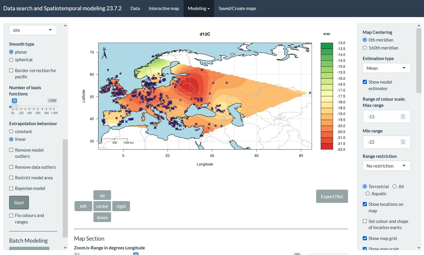Select the 0th meridian centering
This screenshot has width=424, height=255.
365,40
